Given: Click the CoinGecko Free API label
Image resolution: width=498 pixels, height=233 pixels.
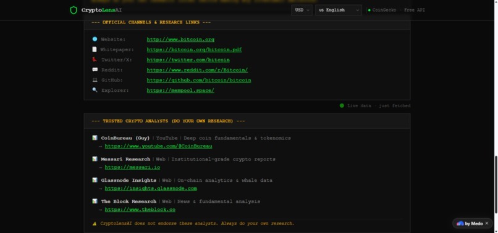Looking at the screenshot, I should pyautogui.click(x=399, y=10).
